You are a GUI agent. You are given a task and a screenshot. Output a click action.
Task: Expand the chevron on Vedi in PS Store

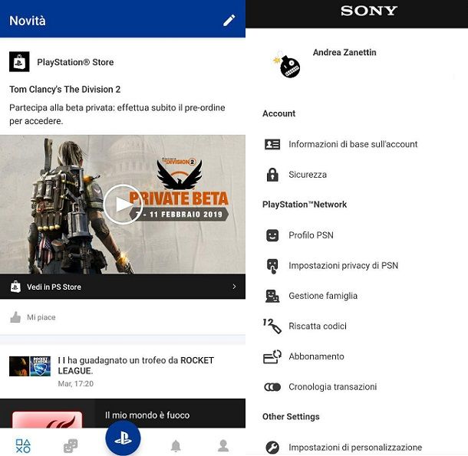point(234,287)
